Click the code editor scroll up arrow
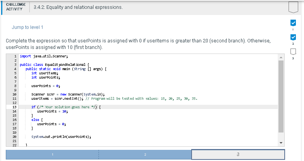The width and height of the screenshot is (304, 161). (x=281, y=57)
